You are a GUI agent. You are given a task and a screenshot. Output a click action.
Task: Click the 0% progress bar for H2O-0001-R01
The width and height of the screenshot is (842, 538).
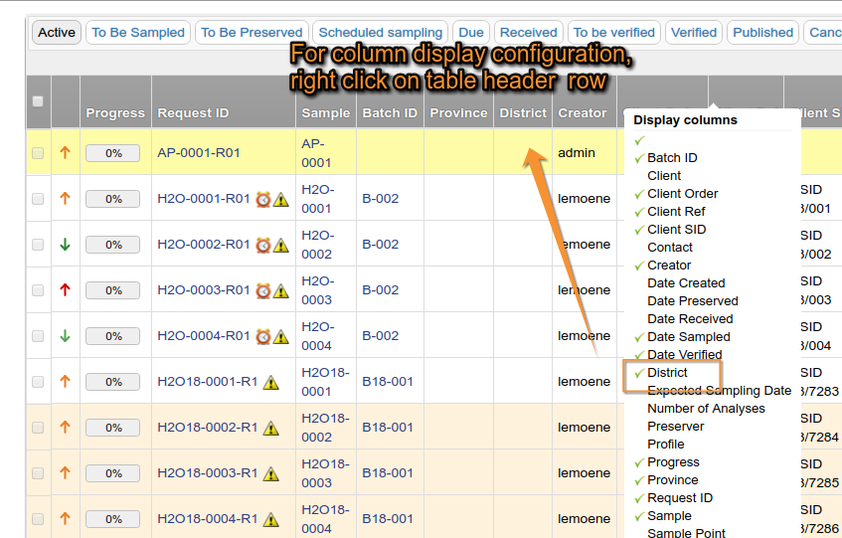tap(112, 199)
